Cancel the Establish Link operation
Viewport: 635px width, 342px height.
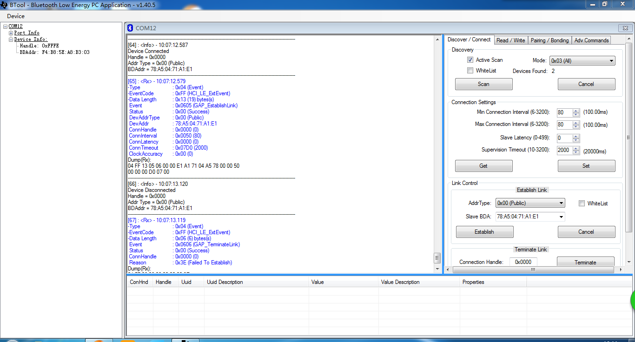(586, 232)
